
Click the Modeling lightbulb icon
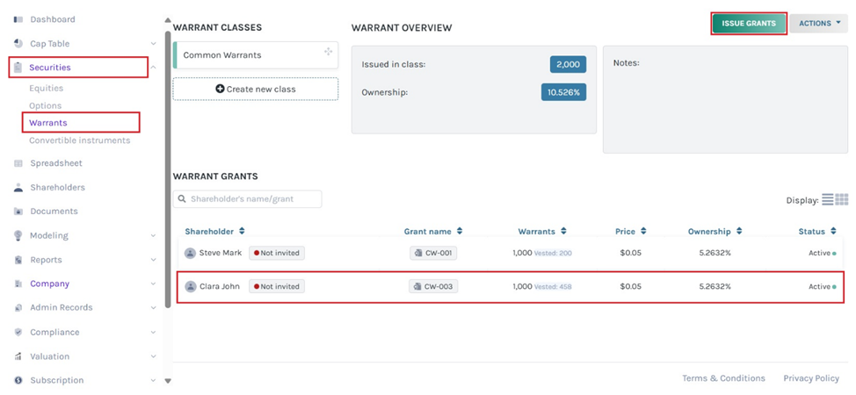tap(18, 236)
